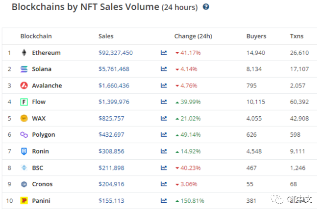Open the Polygon row chart icon

164,135
